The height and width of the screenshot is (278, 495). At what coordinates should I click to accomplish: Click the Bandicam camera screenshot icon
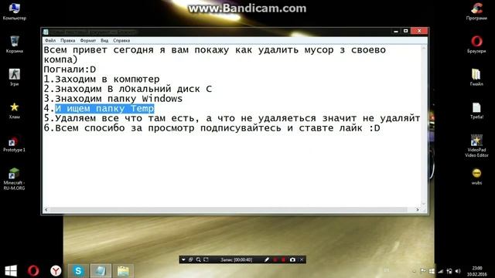[x=292, y=259]
